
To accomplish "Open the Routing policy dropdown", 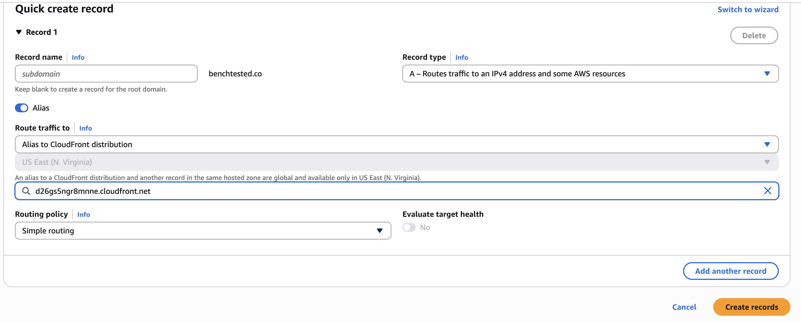I will pos(203,230).
